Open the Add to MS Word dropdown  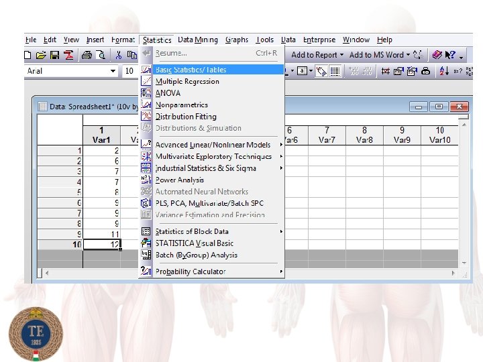click(x=408, y=55)
